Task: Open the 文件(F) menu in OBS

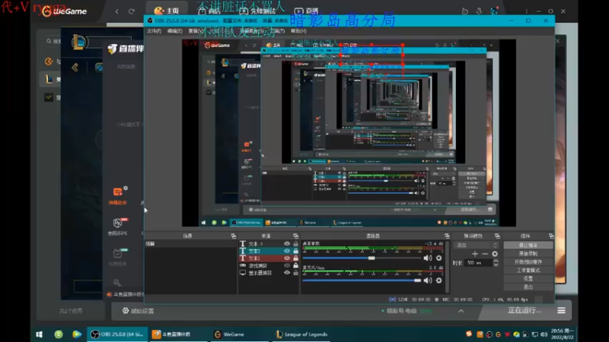Action: pyautogui.click(x=154, y=31)
